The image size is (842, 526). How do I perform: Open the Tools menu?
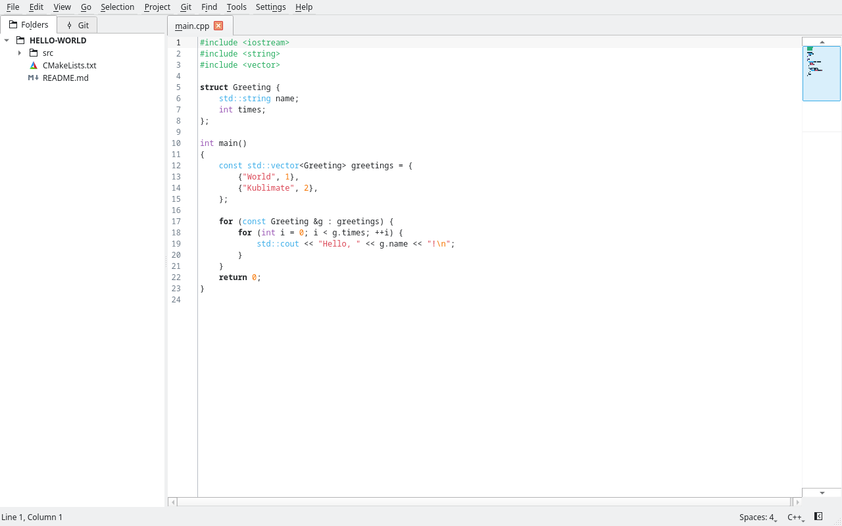pyautogui.click(x=237, y=7)
